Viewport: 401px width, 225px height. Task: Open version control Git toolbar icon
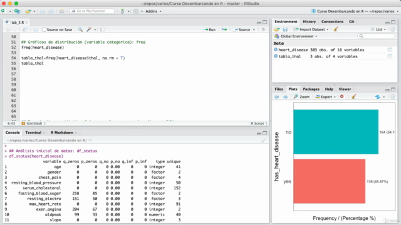pos(123,11)
